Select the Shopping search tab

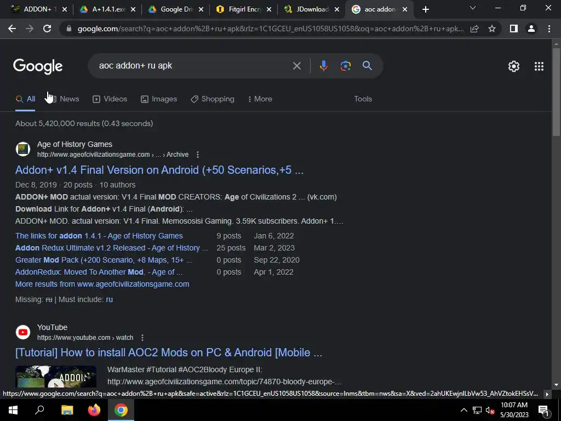[x=213, y=99]
